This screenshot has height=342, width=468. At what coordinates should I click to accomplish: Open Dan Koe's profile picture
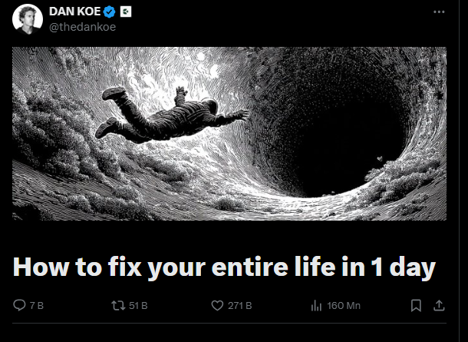click(x=28, y=19)
